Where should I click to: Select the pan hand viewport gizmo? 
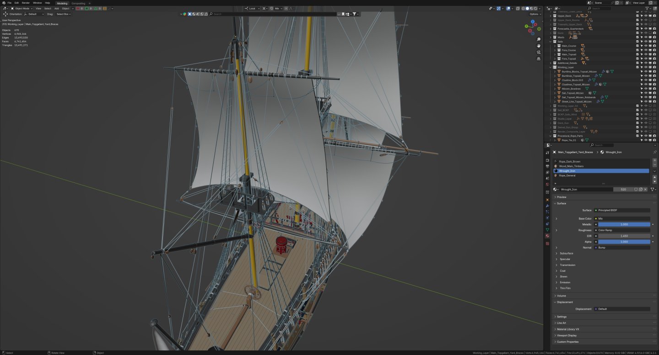pos(539,46)
